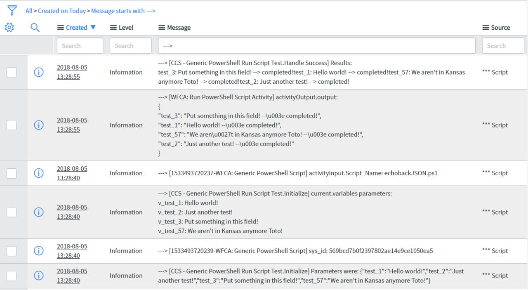Preview the Parameters were record info icon
Screen dimensions: 528x290
tap(39, 276)
